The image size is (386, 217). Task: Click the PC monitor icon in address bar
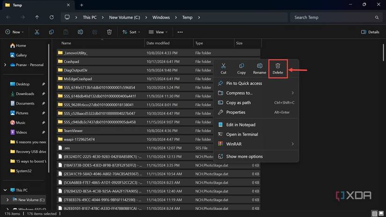67,17
